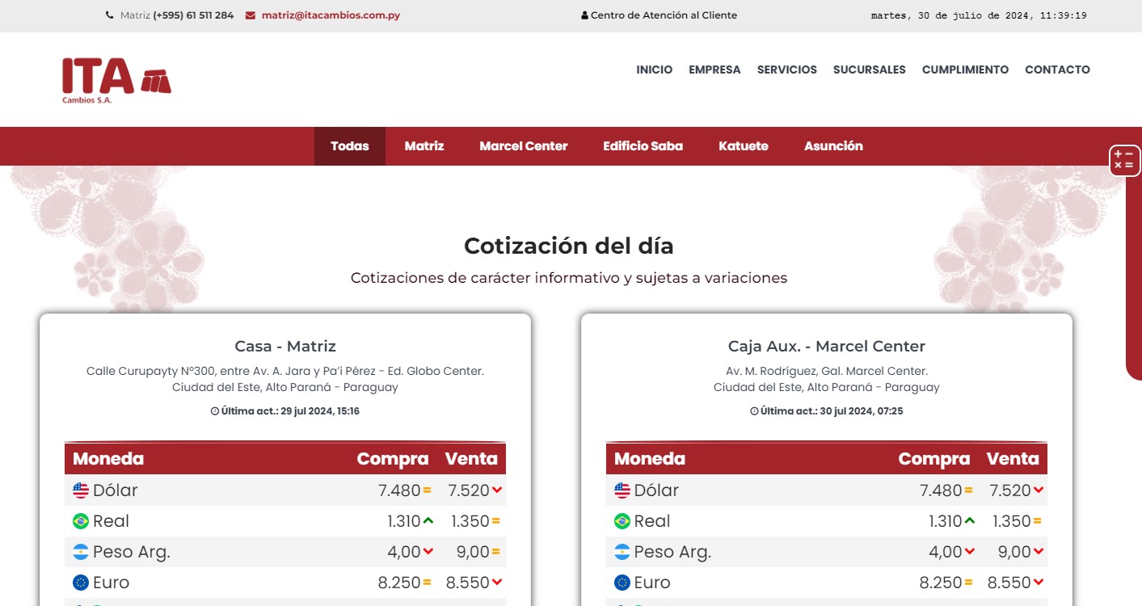This screenshot has height=606, width=1142.
Task: Click the Matriz phone number (+595) 61 511 284
Action: [193, 15]
